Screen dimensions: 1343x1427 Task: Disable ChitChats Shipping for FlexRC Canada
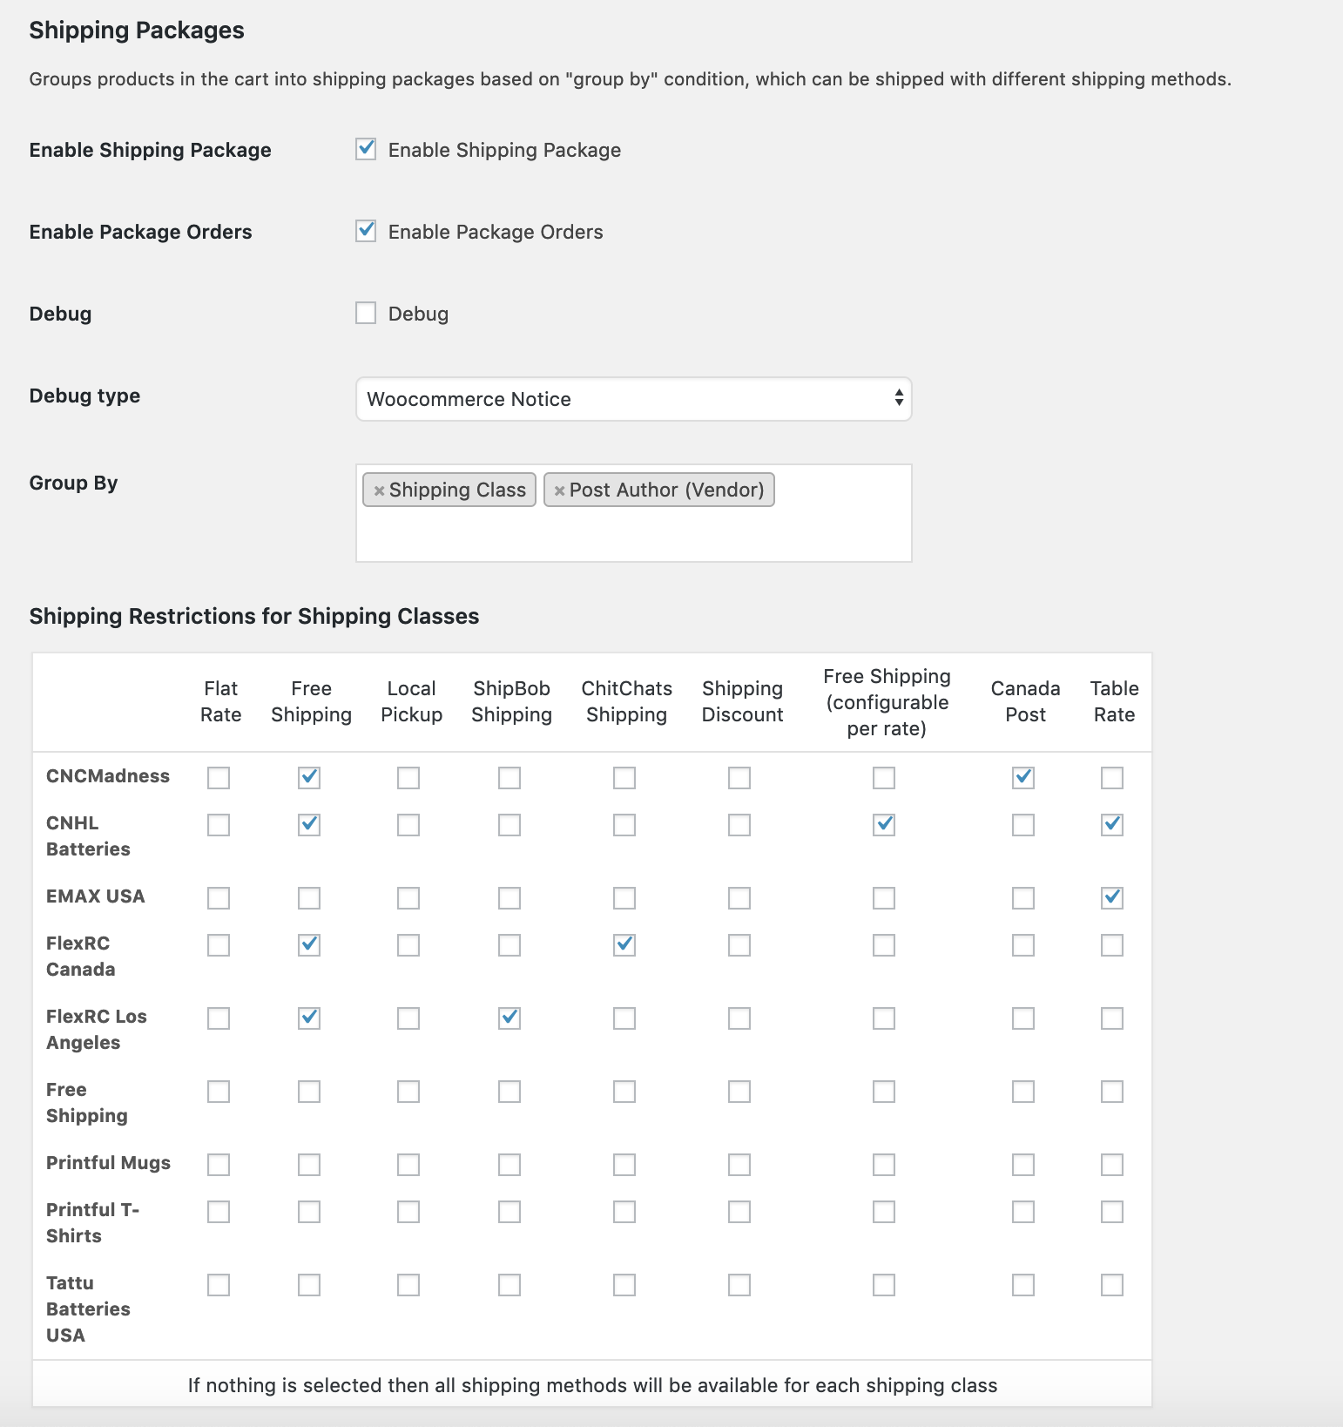pos(624,944)
